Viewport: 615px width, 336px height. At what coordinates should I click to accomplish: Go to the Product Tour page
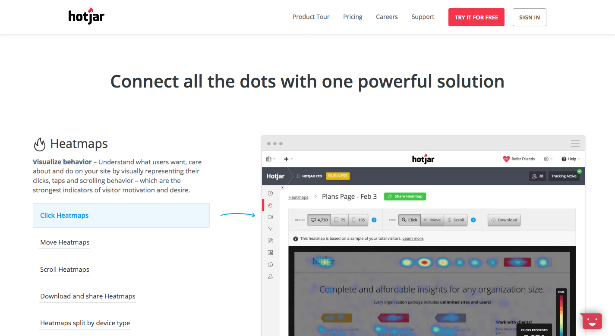[x=311, y=16]
